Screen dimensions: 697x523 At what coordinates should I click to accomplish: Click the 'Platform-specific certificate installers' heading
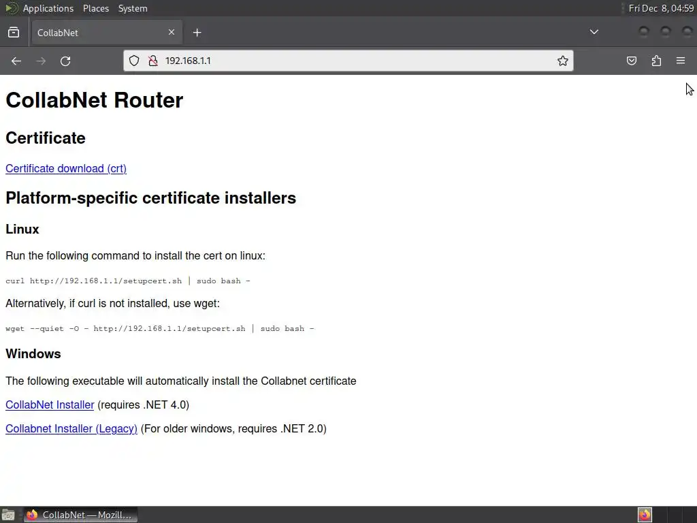click(150, 198)
